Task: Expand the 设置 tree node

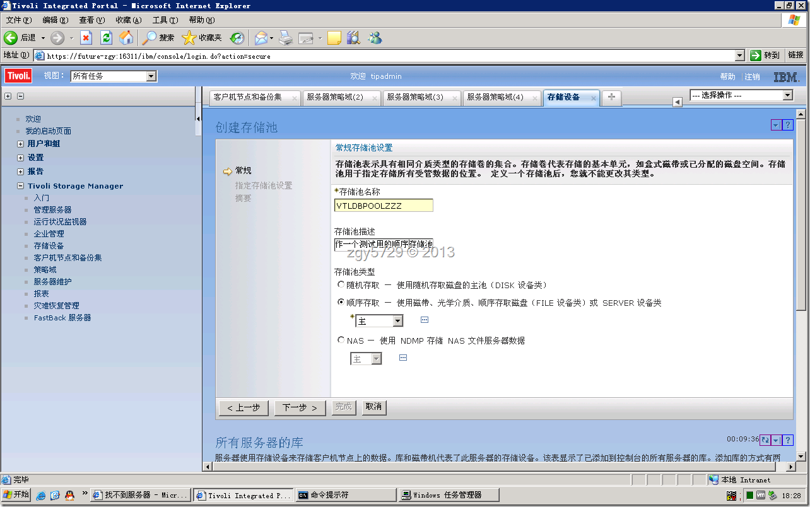Action: [x=21, y=158]
